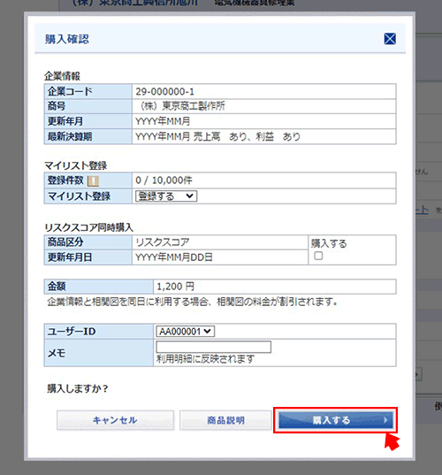Click the 最新決算期 value row

263,136
